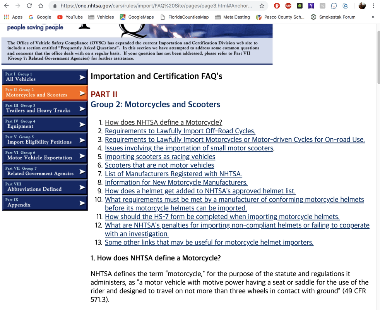Open the Vehicles bookmarks folder

coord(101,17)
